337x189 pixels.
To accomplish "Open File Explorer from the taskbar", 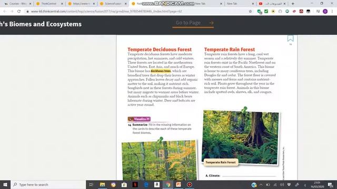I will [102, 184].
